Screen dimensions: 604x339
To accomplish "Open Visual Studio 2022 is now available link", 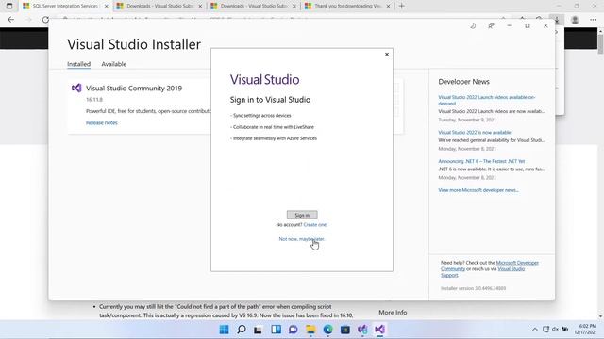I will pos(475,132).
